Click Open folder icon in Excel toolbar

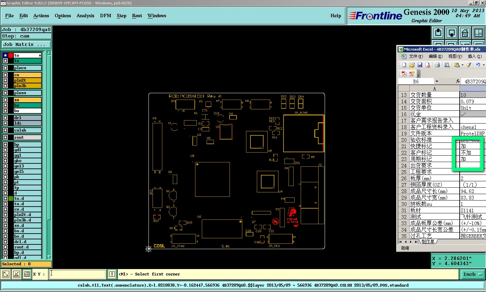[412, 65]
